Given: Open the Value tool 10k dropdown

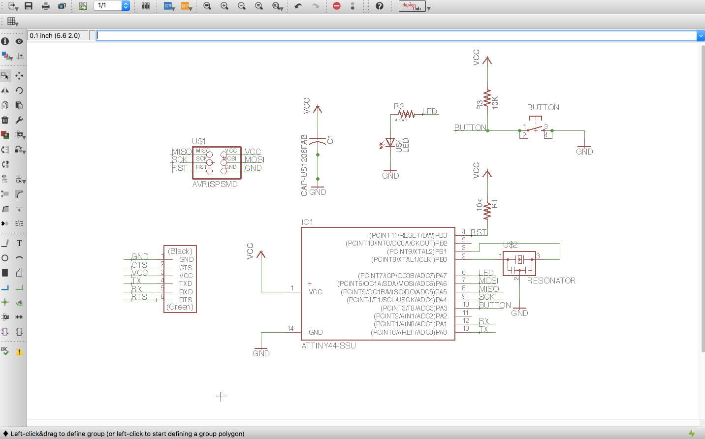Looking at the screenshot, I should click(x=20, y=179).
